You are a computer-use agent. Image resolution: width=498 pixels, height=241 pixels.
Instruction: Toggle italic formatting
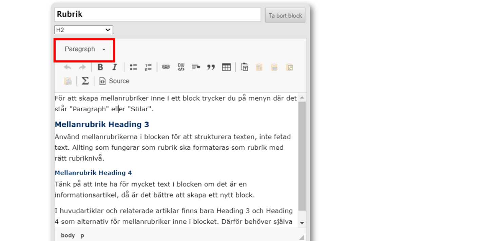point(115,67)
